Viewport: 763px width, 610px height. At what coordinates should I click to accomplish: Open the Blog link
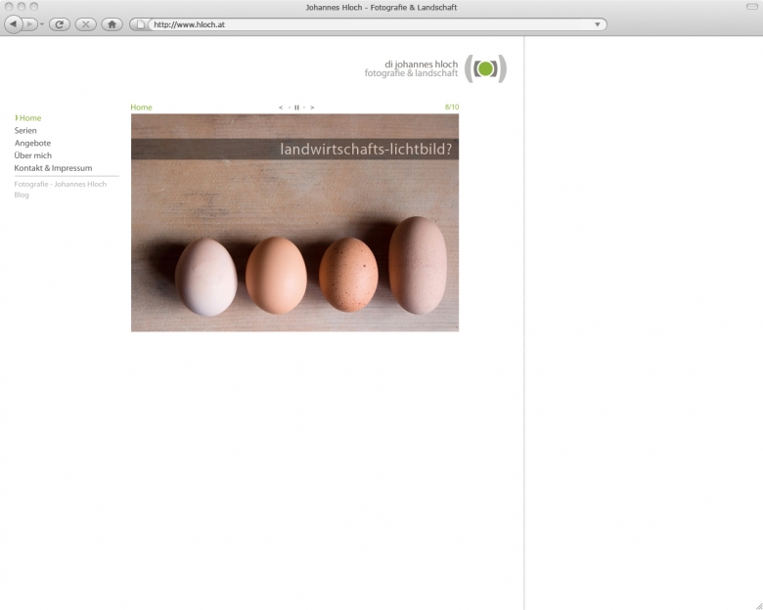[x=22, y=196]
